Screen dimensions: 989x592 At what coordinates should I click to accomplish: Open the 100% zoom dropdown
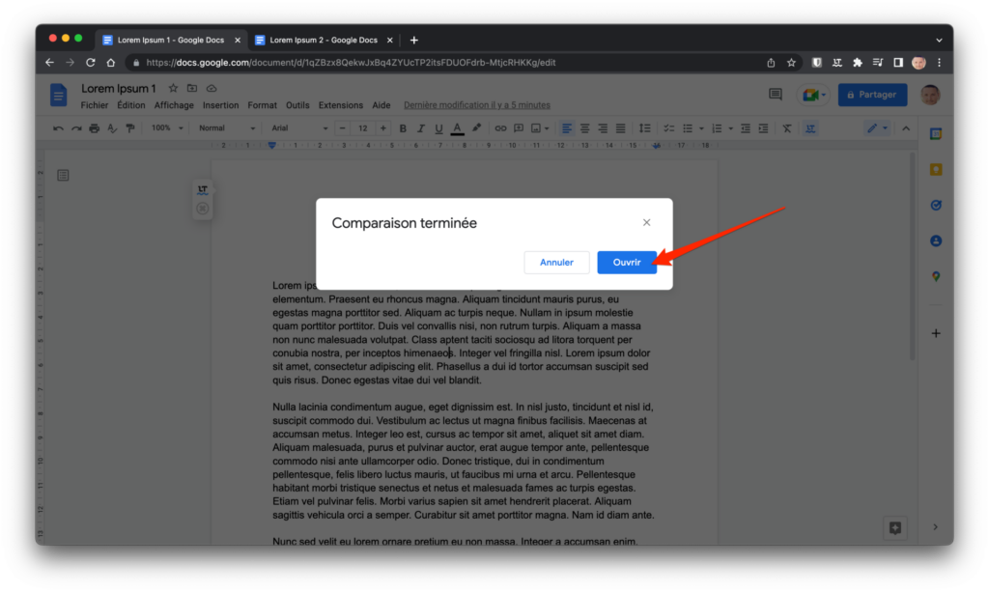point(167,128)
